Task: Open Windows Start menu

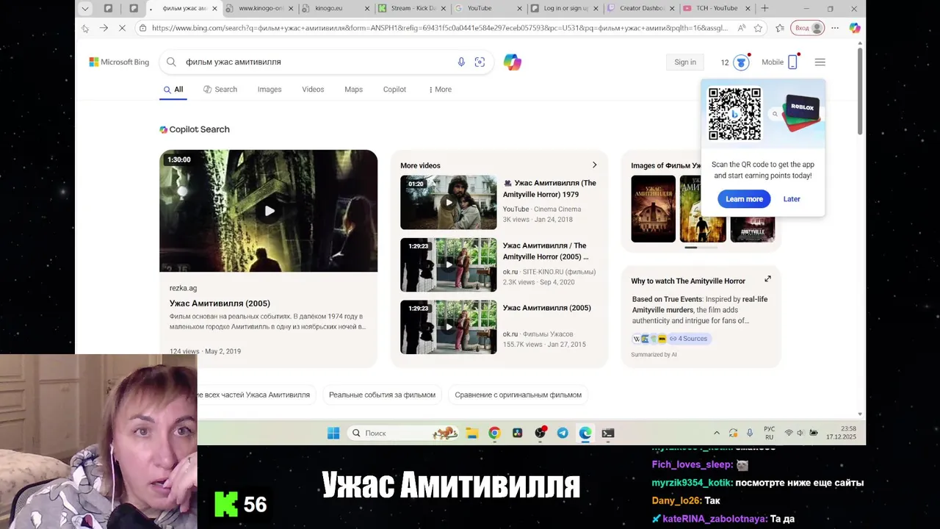Action: [x=333, y=433]
